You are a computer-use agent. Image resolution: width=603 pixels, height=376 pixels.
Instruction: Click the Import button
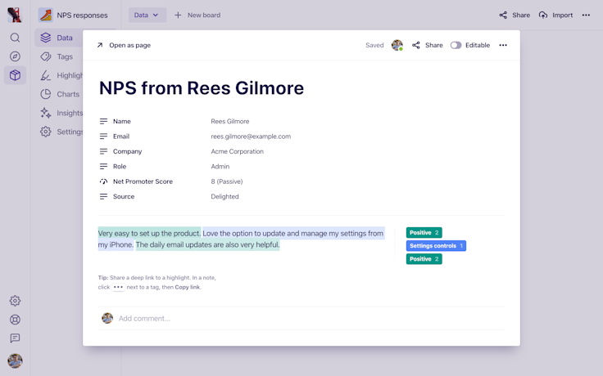pos(555,15)
